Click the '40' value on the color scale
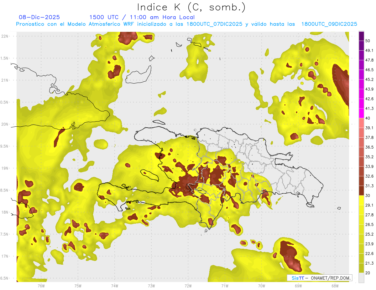376x290 pixels. point(368,118)
